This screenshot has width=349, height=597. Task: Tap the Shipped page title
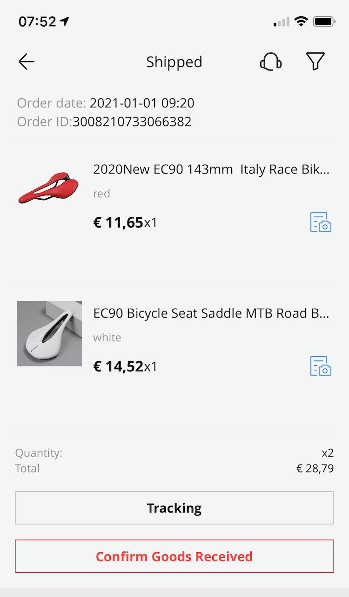coord(174,62)
